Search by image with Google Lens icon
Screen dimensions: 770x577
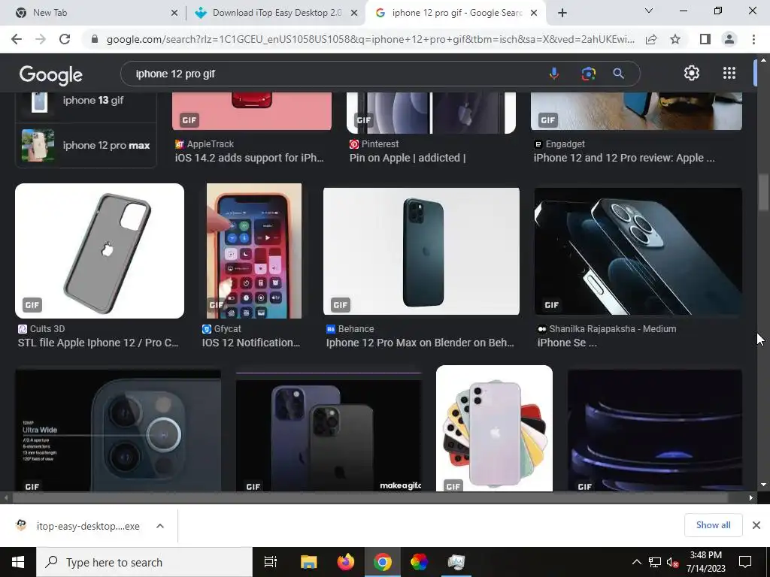point(588,74)
